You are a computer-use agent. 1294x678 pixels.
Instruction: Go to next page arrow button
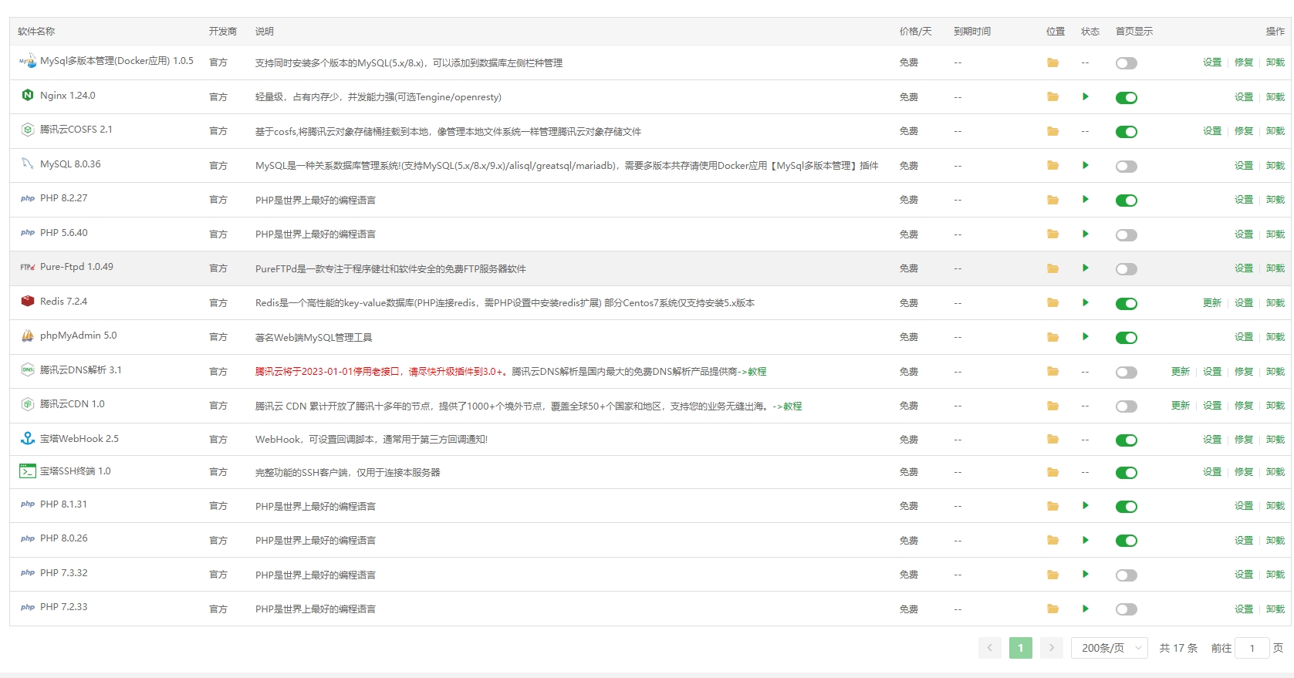click(x=1052, y=648)
